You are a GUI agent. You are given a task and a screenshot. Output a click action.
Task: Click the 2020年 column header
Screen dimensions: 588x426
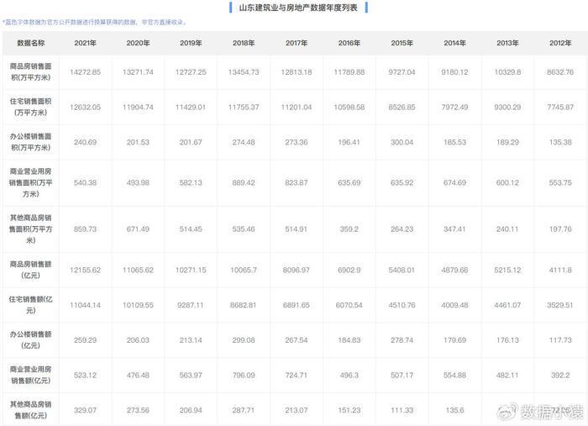pyautogui.click(x=138, y=42)
